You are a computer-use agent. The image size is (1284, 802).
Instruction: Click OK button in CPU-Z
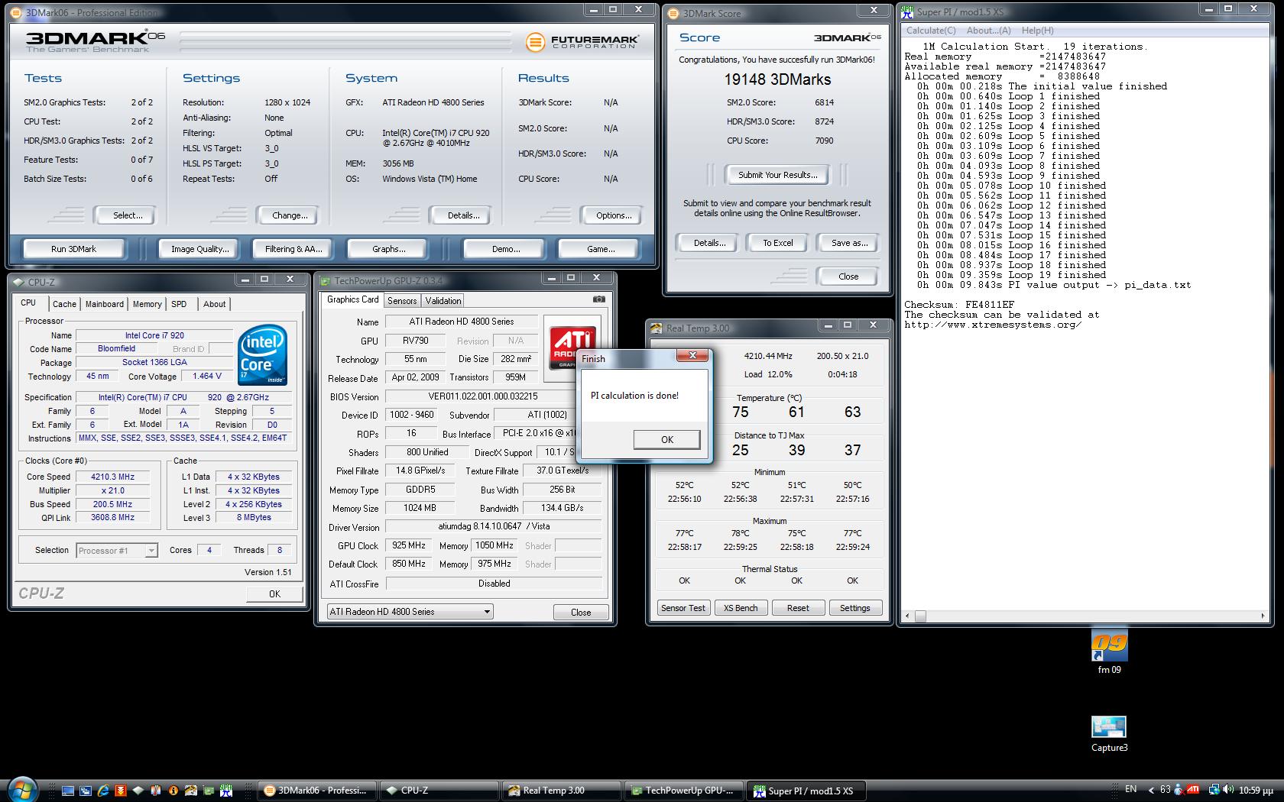point(274,593)
